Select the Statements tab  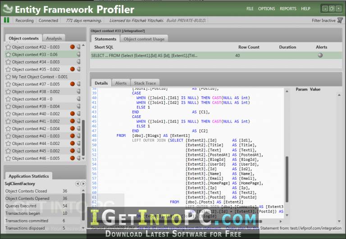pos(105,39)
